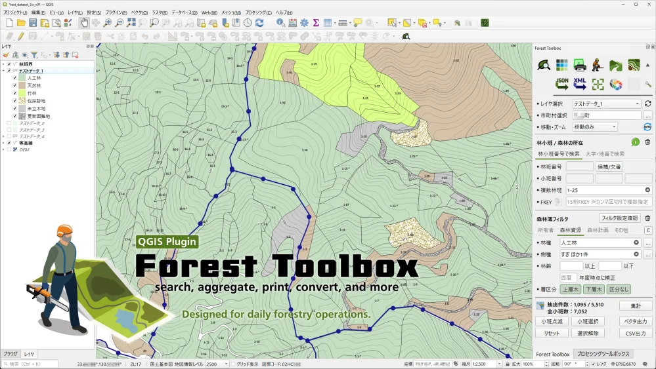Viewport: 656px width, 369px height.
Task: Open project folder icon in toolbar
Action: (21, 23)
